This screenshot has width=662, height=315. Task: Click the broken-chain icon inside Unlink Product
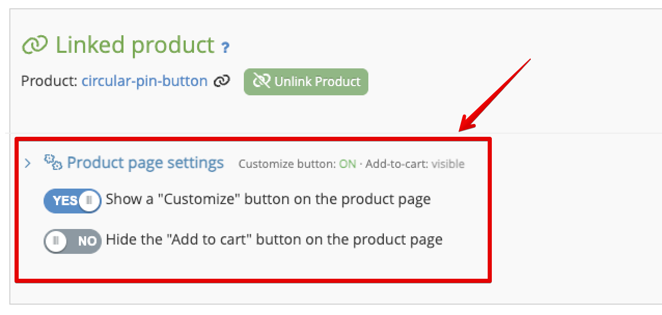(261, 81)
